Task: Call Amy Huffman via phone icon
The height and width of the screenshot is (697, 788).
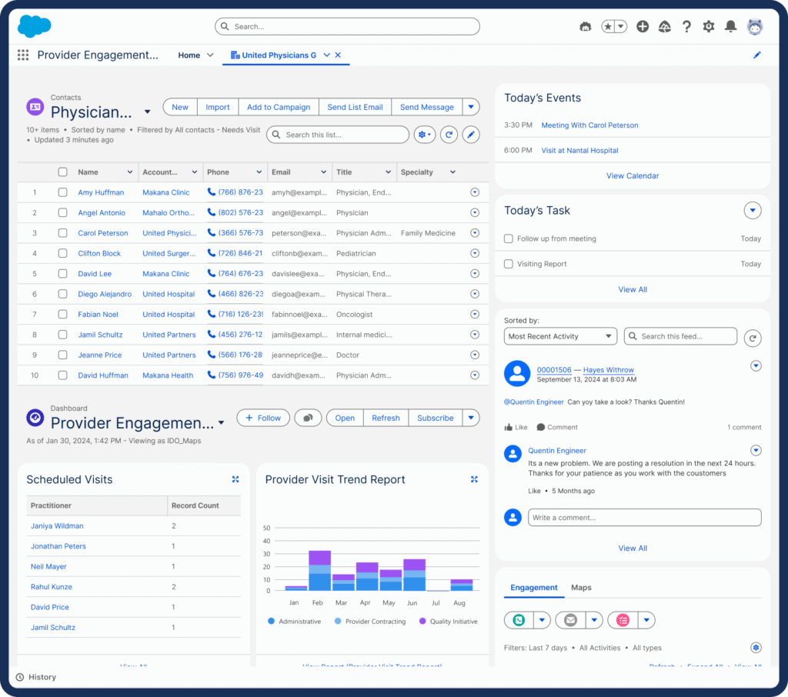Action: [x=212, y=192]
